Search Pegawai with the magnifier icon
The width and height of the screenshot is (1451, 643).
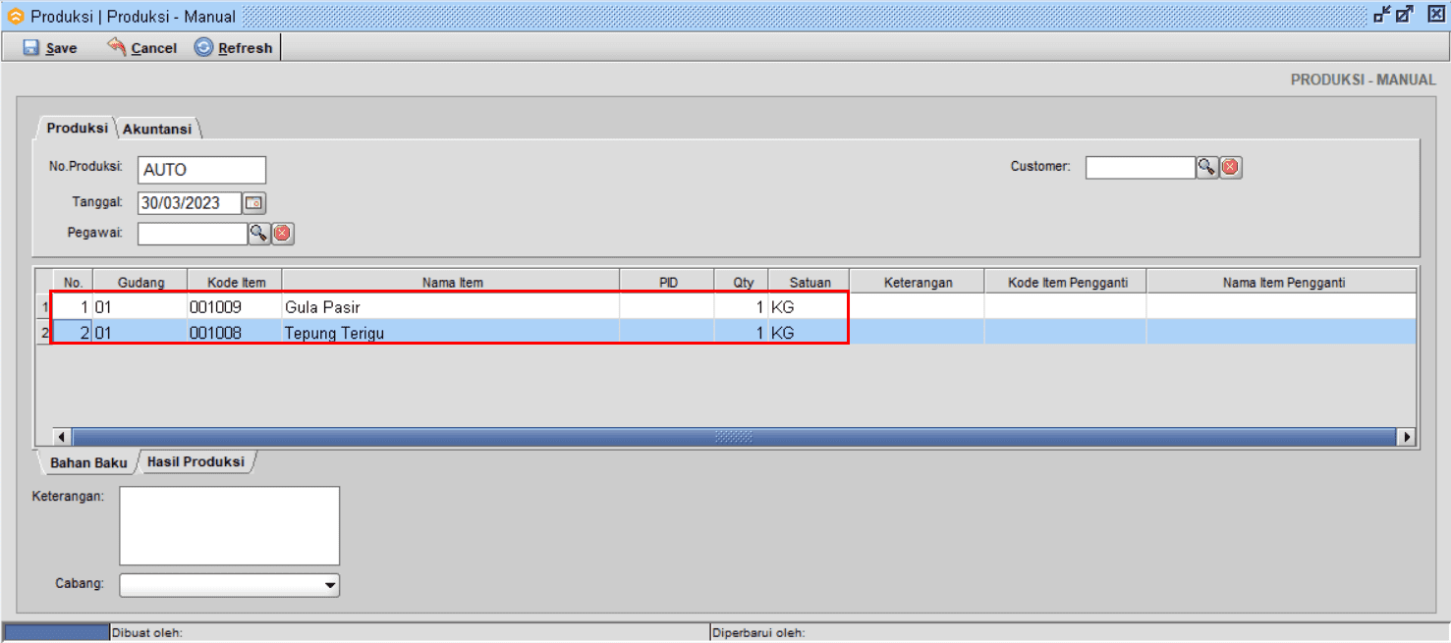click(x=258, y=233)
